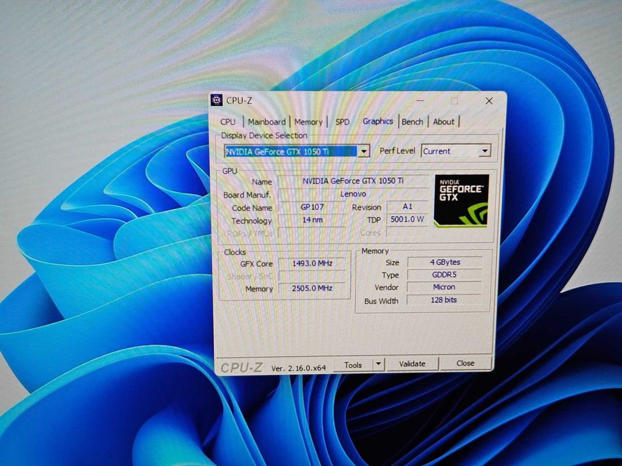Click the memory Vendor Micron value

[444, 287]
